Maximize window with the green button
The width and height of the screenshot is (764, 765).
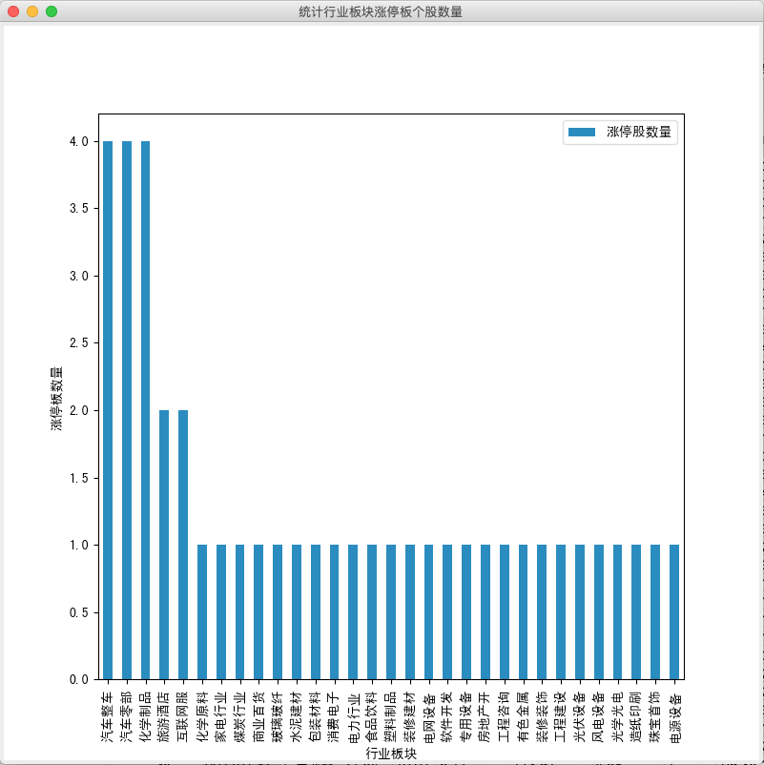pyautogui.click(x=52, y=11)
